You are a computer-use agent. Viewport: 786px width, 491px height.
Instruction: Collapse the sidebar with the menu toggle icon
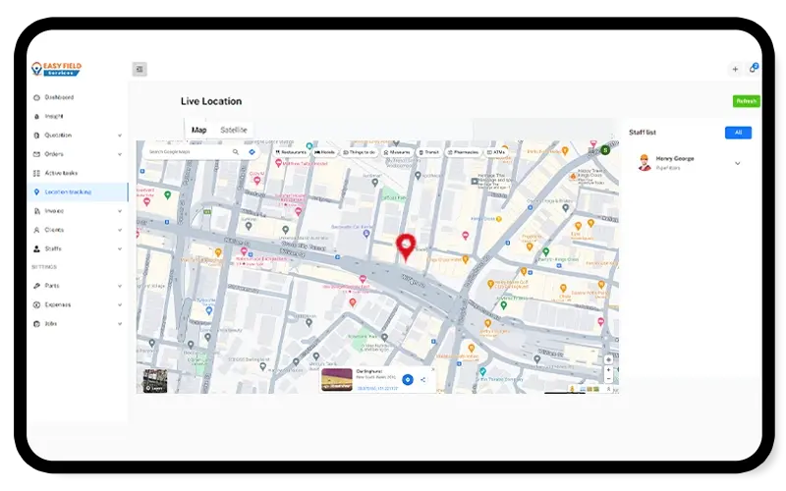coord(140,69)
